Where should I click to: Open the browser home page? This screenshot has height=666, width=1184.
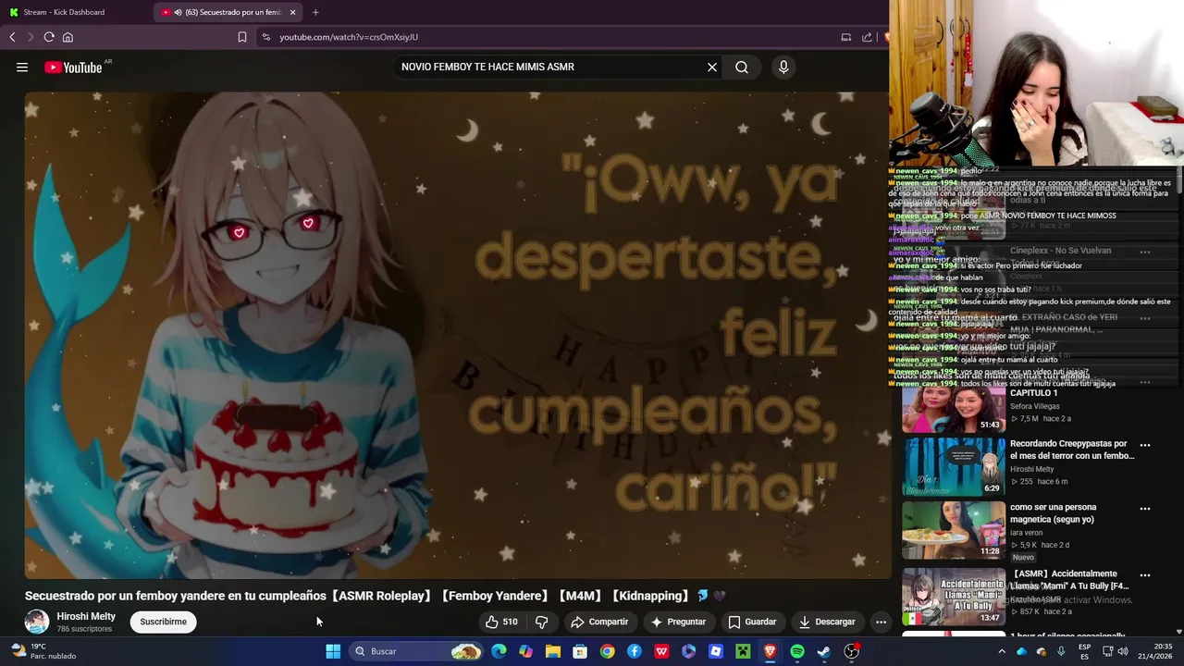tap(68, 37)
